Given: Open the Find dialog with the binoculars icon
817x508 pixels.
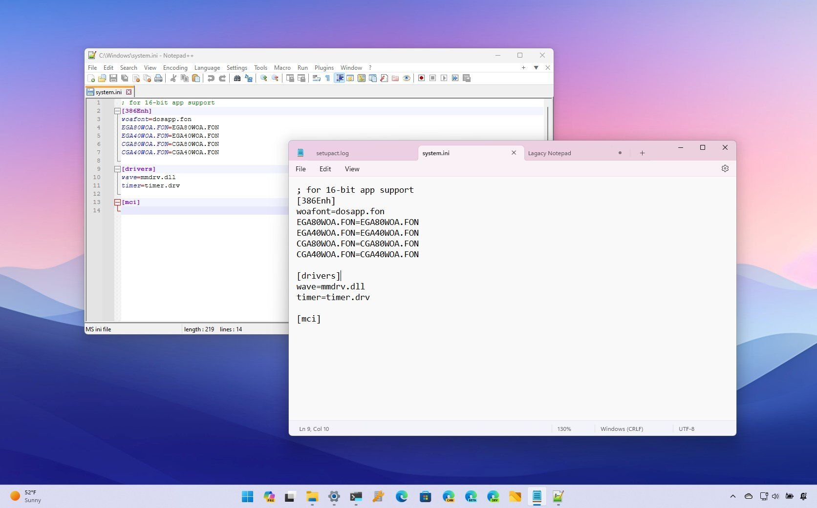Looking at the screenshot, I should coord(237,78).
